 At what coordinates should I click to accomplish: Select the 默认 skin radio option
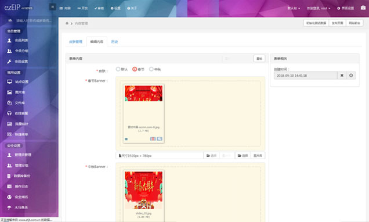118,69
